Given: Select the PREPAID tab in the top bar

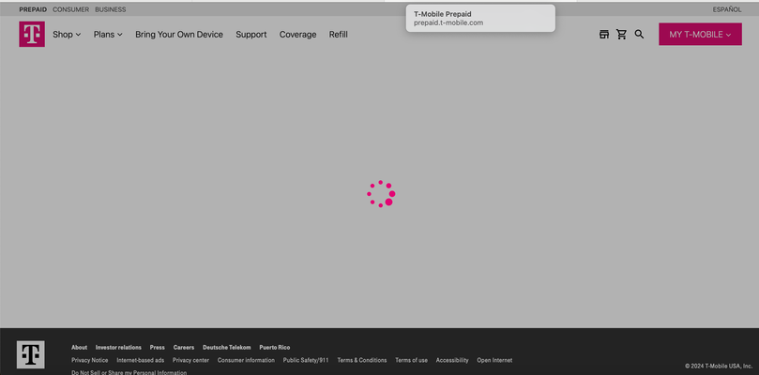Looking at the screenshot, I should click(x=33, y=9).
